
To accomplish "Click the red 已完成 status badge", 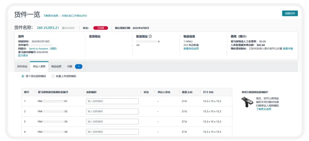I will (x=101, y=28).
